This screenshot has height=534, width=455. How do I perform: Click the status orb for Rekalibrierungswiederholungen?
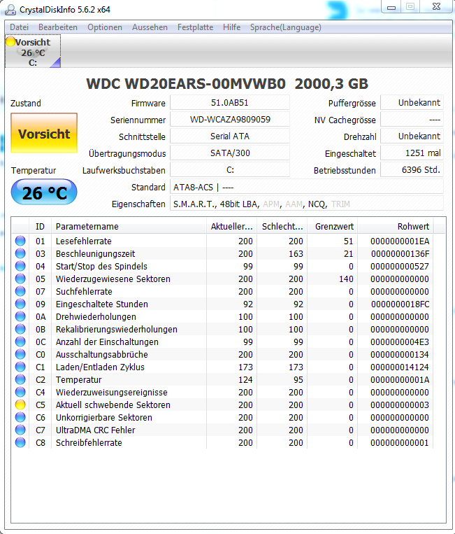(20, 329)
